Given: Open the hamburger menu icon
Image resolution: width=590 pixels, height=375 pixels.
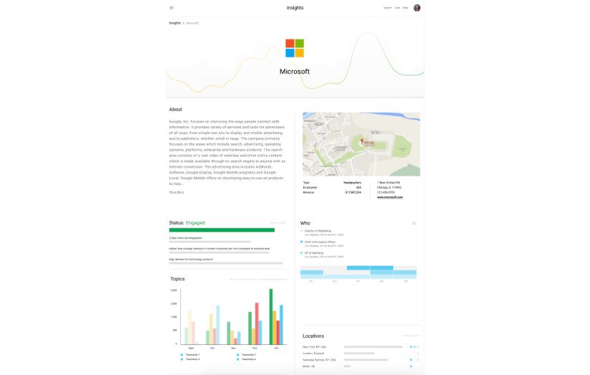Looking at the screenshot, I should (172, 8).
